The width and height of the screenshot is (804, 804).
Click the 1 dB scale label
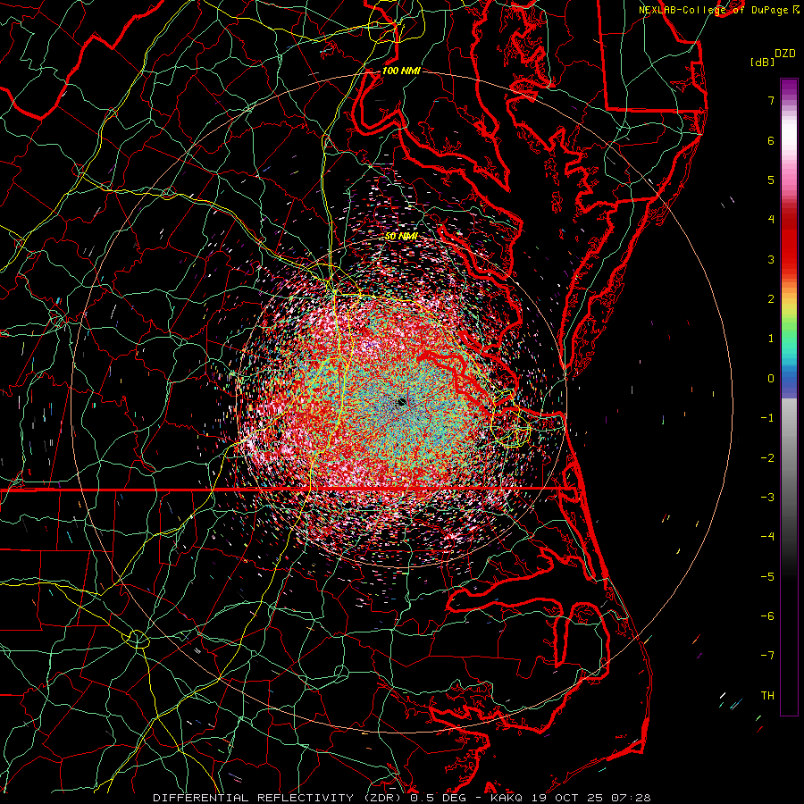771,339
